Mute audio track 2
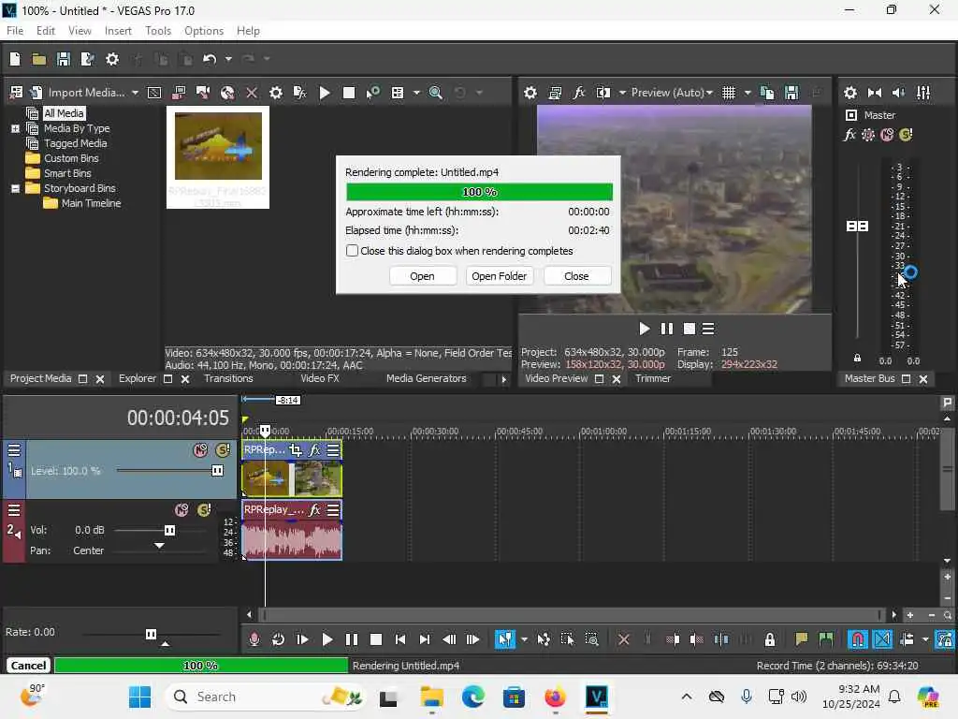Viewport: 958px width, 719px height. [181, 510]
